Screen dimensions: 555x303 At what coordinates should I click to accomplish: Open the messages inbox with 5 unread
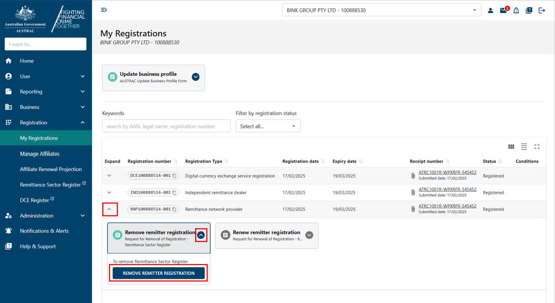click(503, 10)
